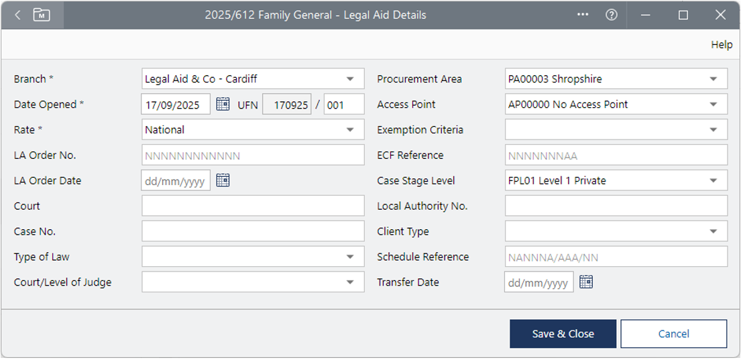Open the three-dot more options menu
This screenshot has width=743, height=362.
583,15
